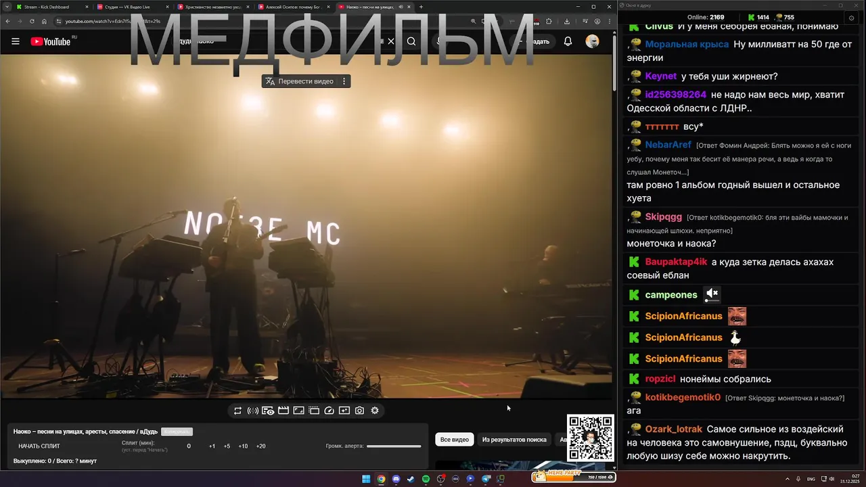Viewport: 866px width, 487px height.
Task: Open Discord from the taskbar
Action: point(396,479)
